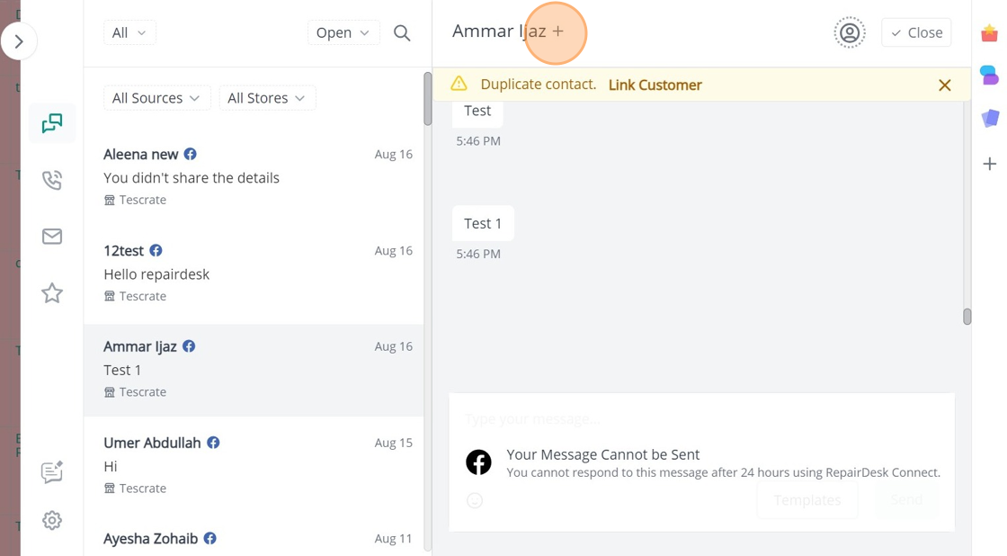Open the settings gear in sidebar
The image size is (1007, 556).
(x=52, y=520)
